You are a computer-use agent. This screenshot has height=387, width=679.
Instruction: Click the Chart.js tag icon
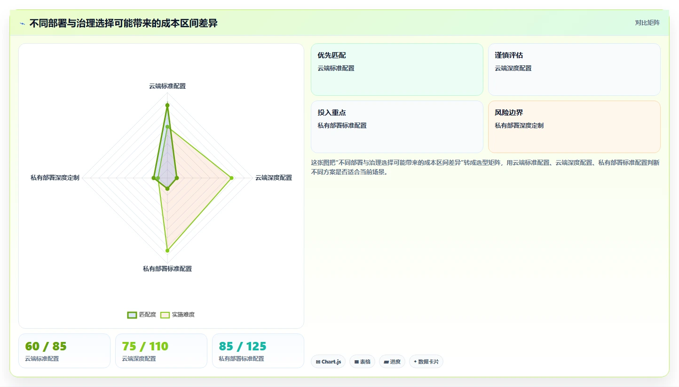pos(318,362)
